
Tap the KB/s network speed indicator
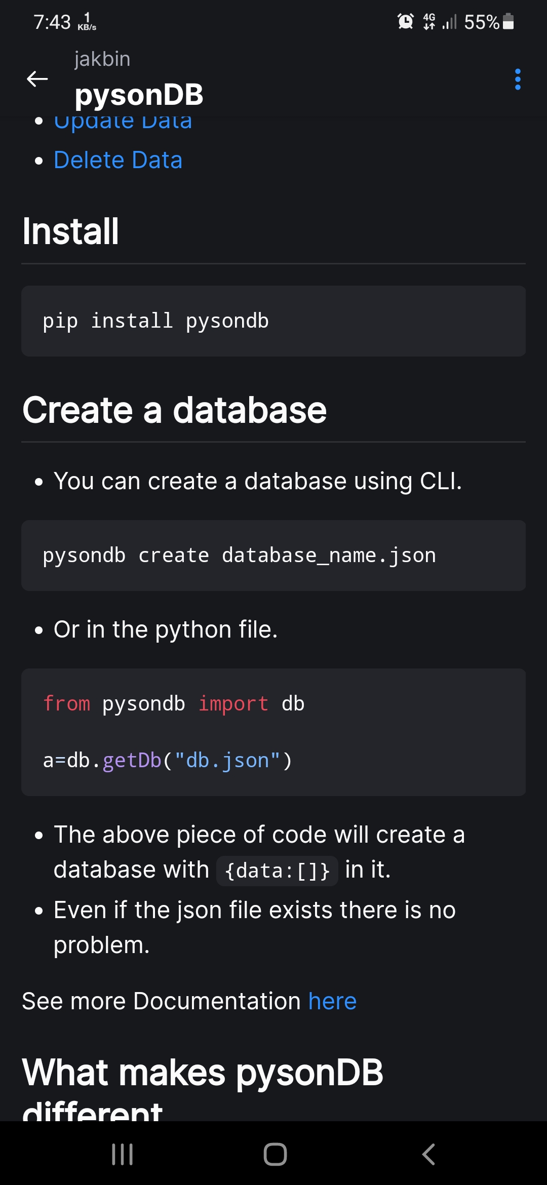pos(87,22)
